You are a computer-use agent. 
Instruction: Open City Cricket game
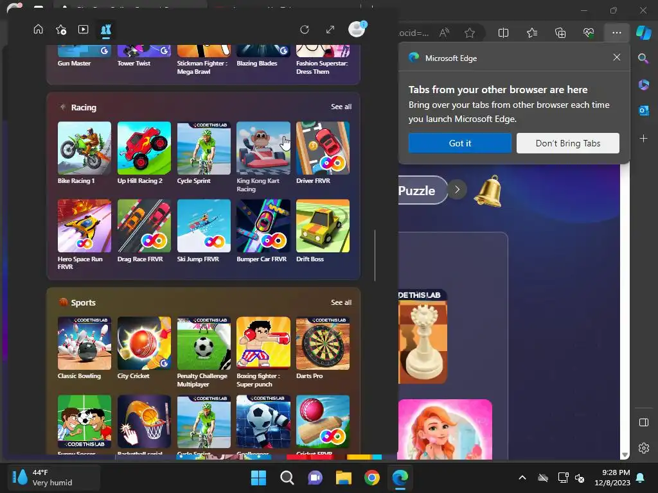pyautogui.click(x=144, y=343)
